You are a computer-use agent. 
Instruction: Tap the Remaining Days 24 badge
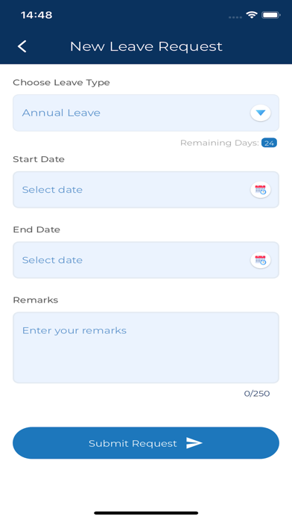(269, 143)
